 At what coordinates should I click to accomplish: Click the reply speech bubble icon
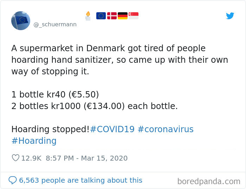click(13, 180)
